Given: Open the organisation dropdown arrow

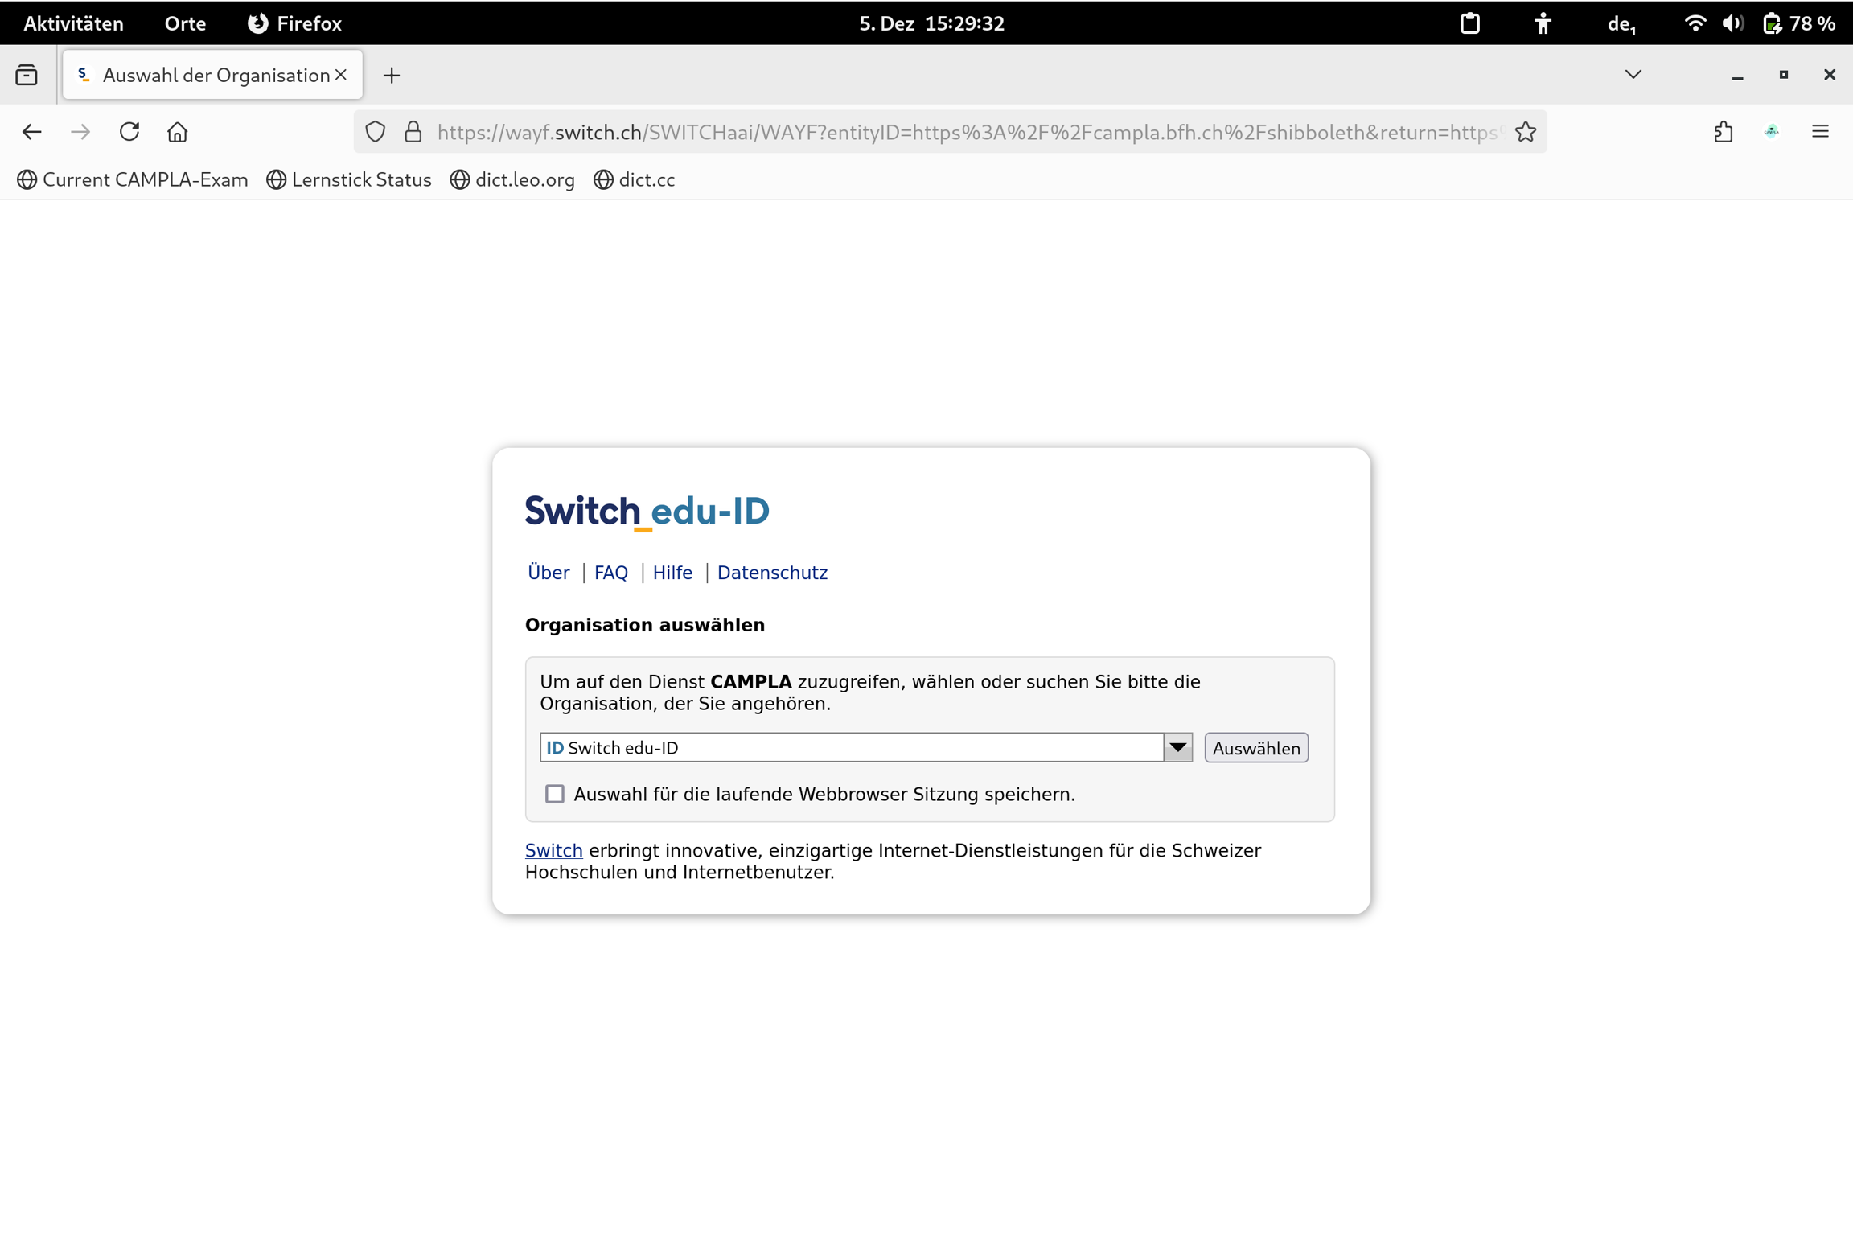Looking at the screenshot, I should coord(1177,747).
